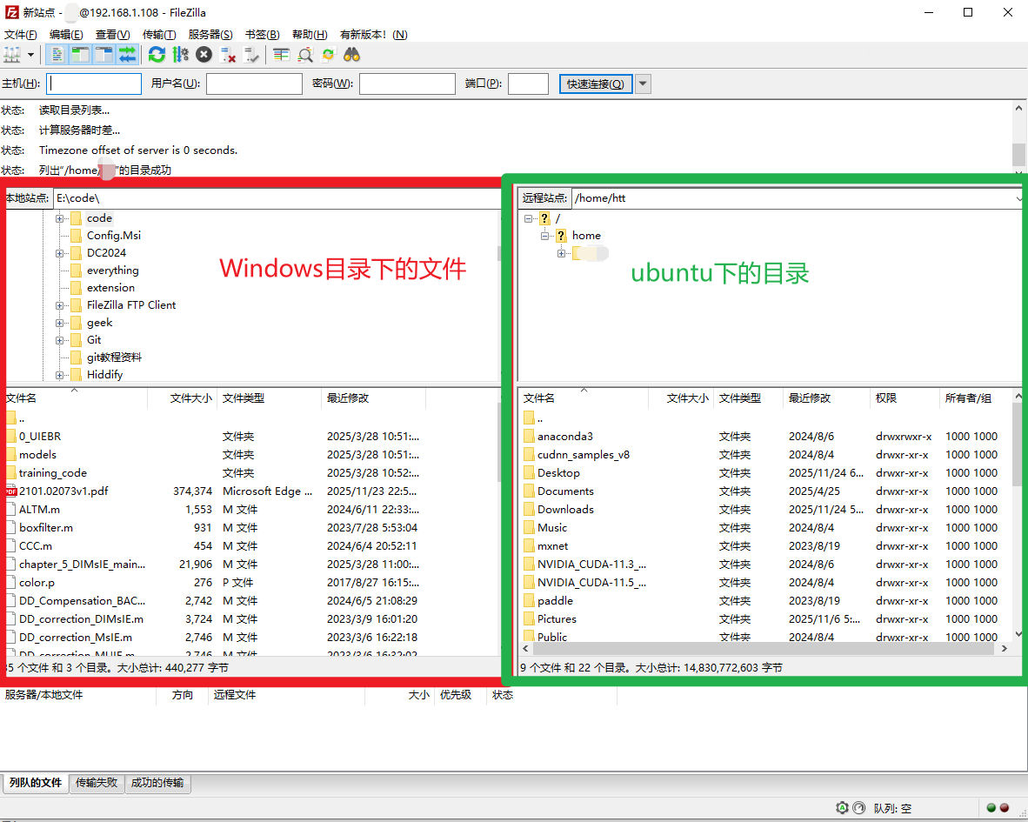Open the Site Manager dropdown arrow

click(30, 55)
